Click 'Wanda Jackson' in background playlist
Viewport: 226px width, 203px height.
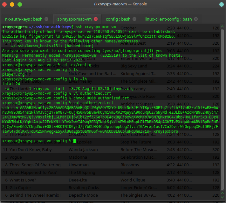[83, 149]
